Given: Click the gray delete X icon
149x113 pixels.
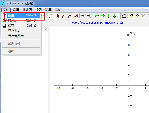Looking at the screenshot, I should [x=143, y=16].
